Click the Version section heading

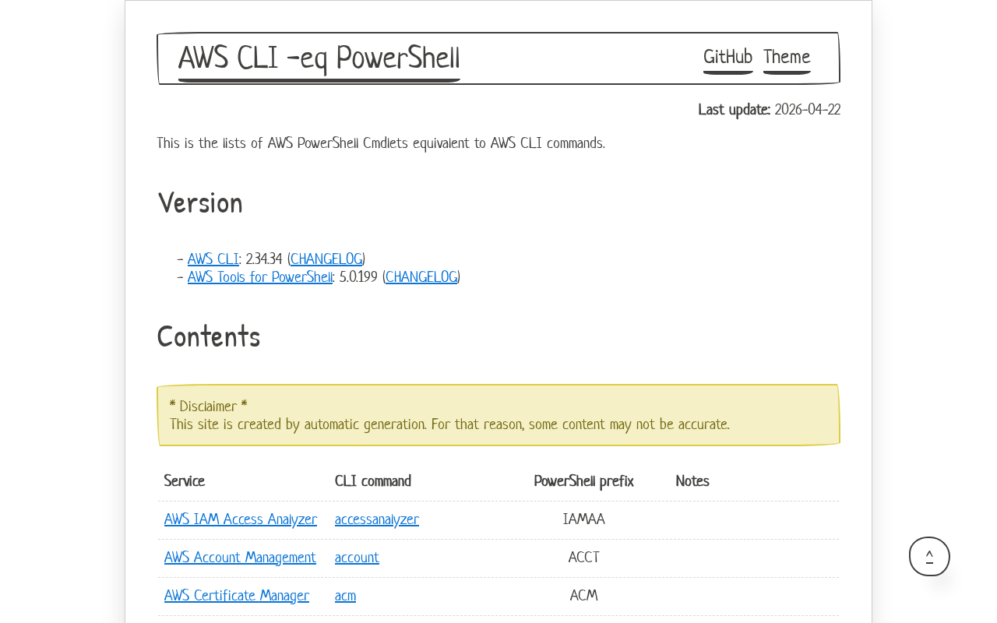tap(200, 203)
